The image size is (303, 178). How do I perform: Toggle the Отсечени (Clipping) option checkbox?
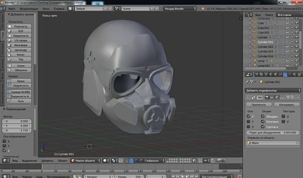(x=264, y=122)
